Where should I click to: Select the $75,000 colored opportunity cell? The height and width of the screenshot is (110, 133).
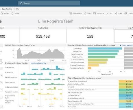pyautogui.click(x=126, y=81)
